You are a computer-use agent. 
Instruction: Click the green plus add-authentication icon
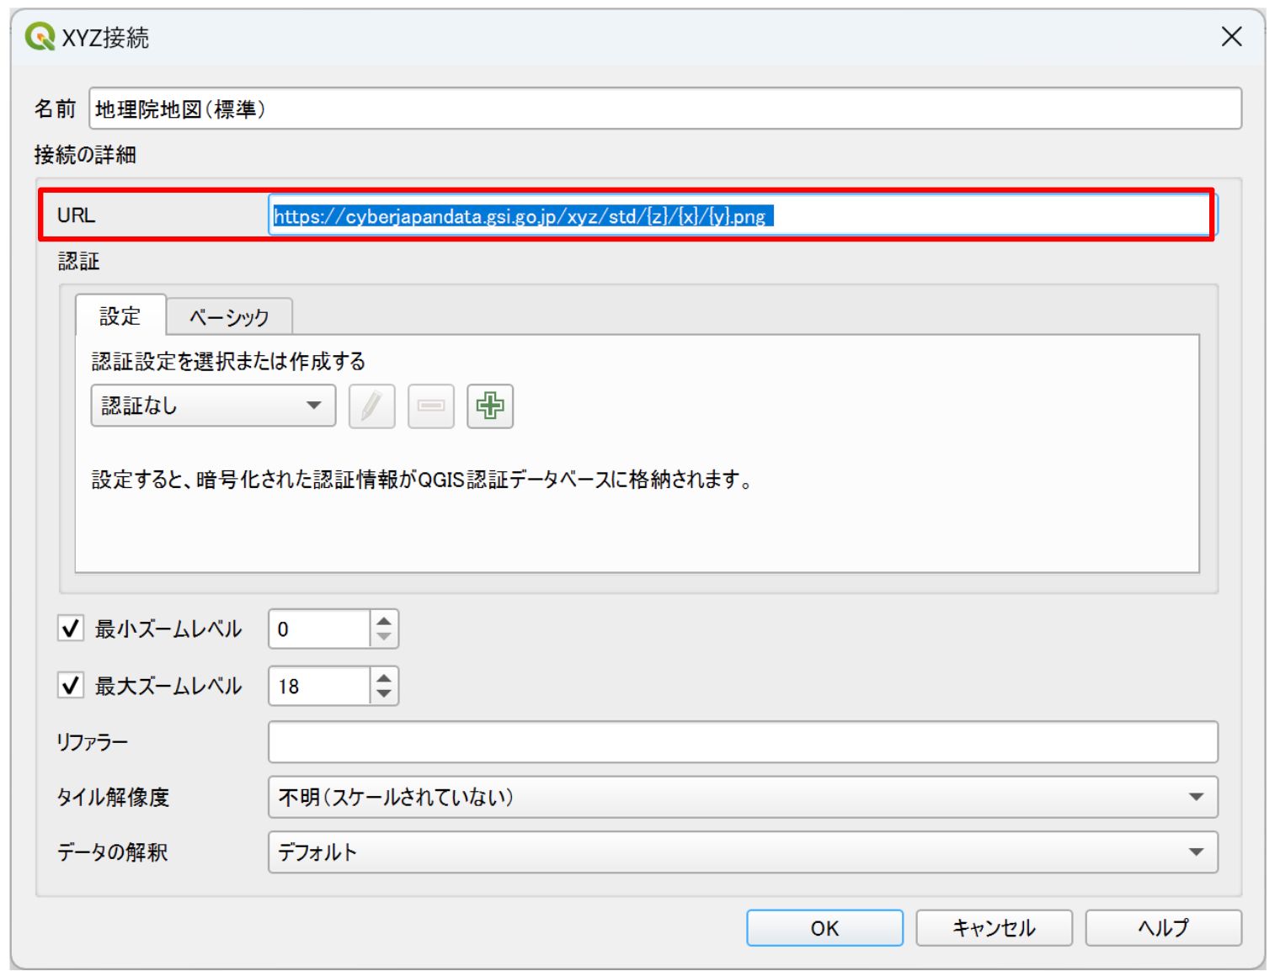coord(489,406)
